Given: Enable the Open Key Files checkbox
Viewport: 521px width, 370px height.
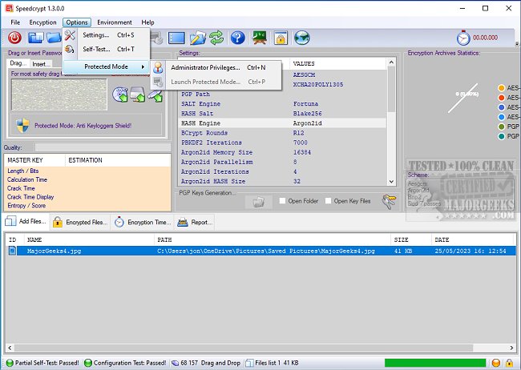Looking at the screenshot, I should tap(329, 201).
